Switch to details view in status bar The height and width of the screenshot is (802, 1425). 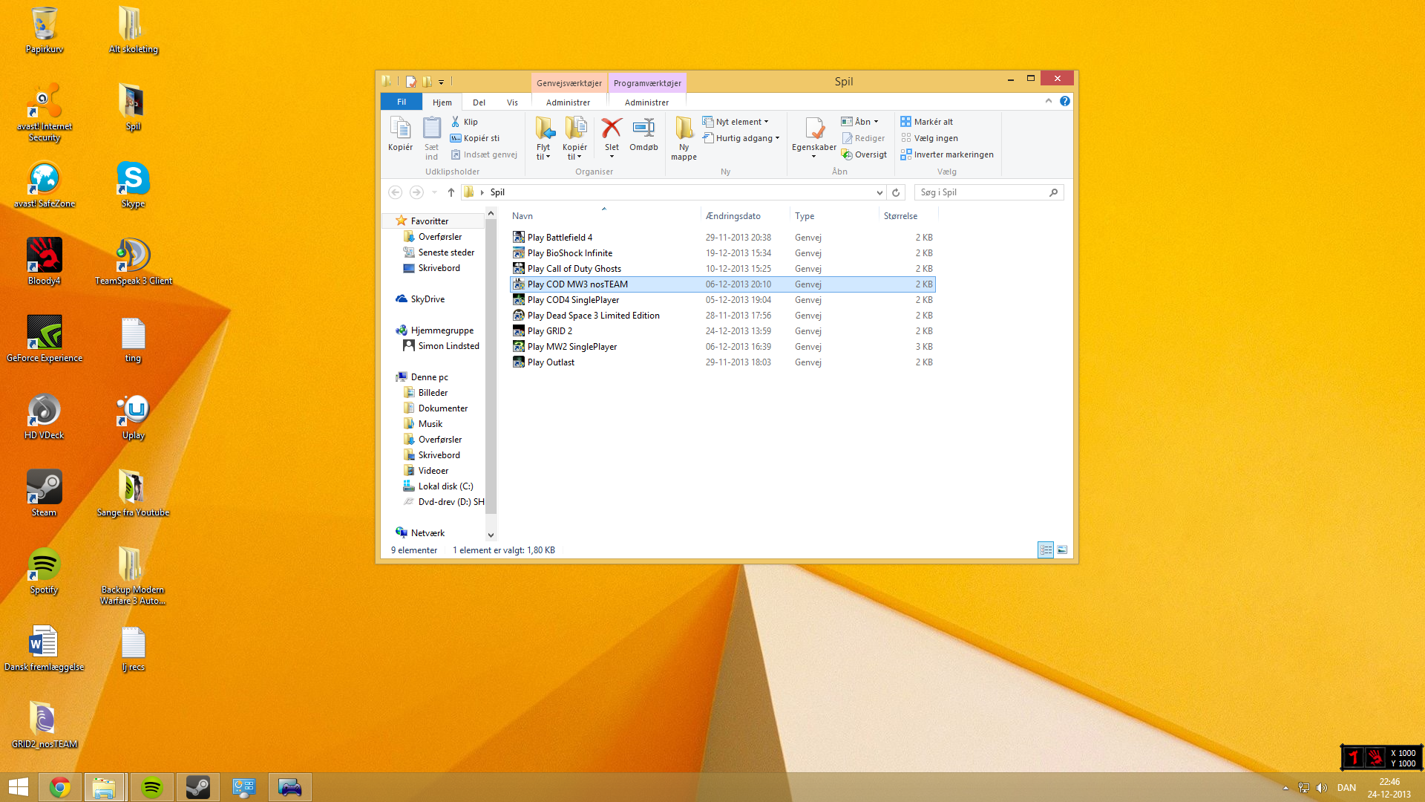[1046, 550]
